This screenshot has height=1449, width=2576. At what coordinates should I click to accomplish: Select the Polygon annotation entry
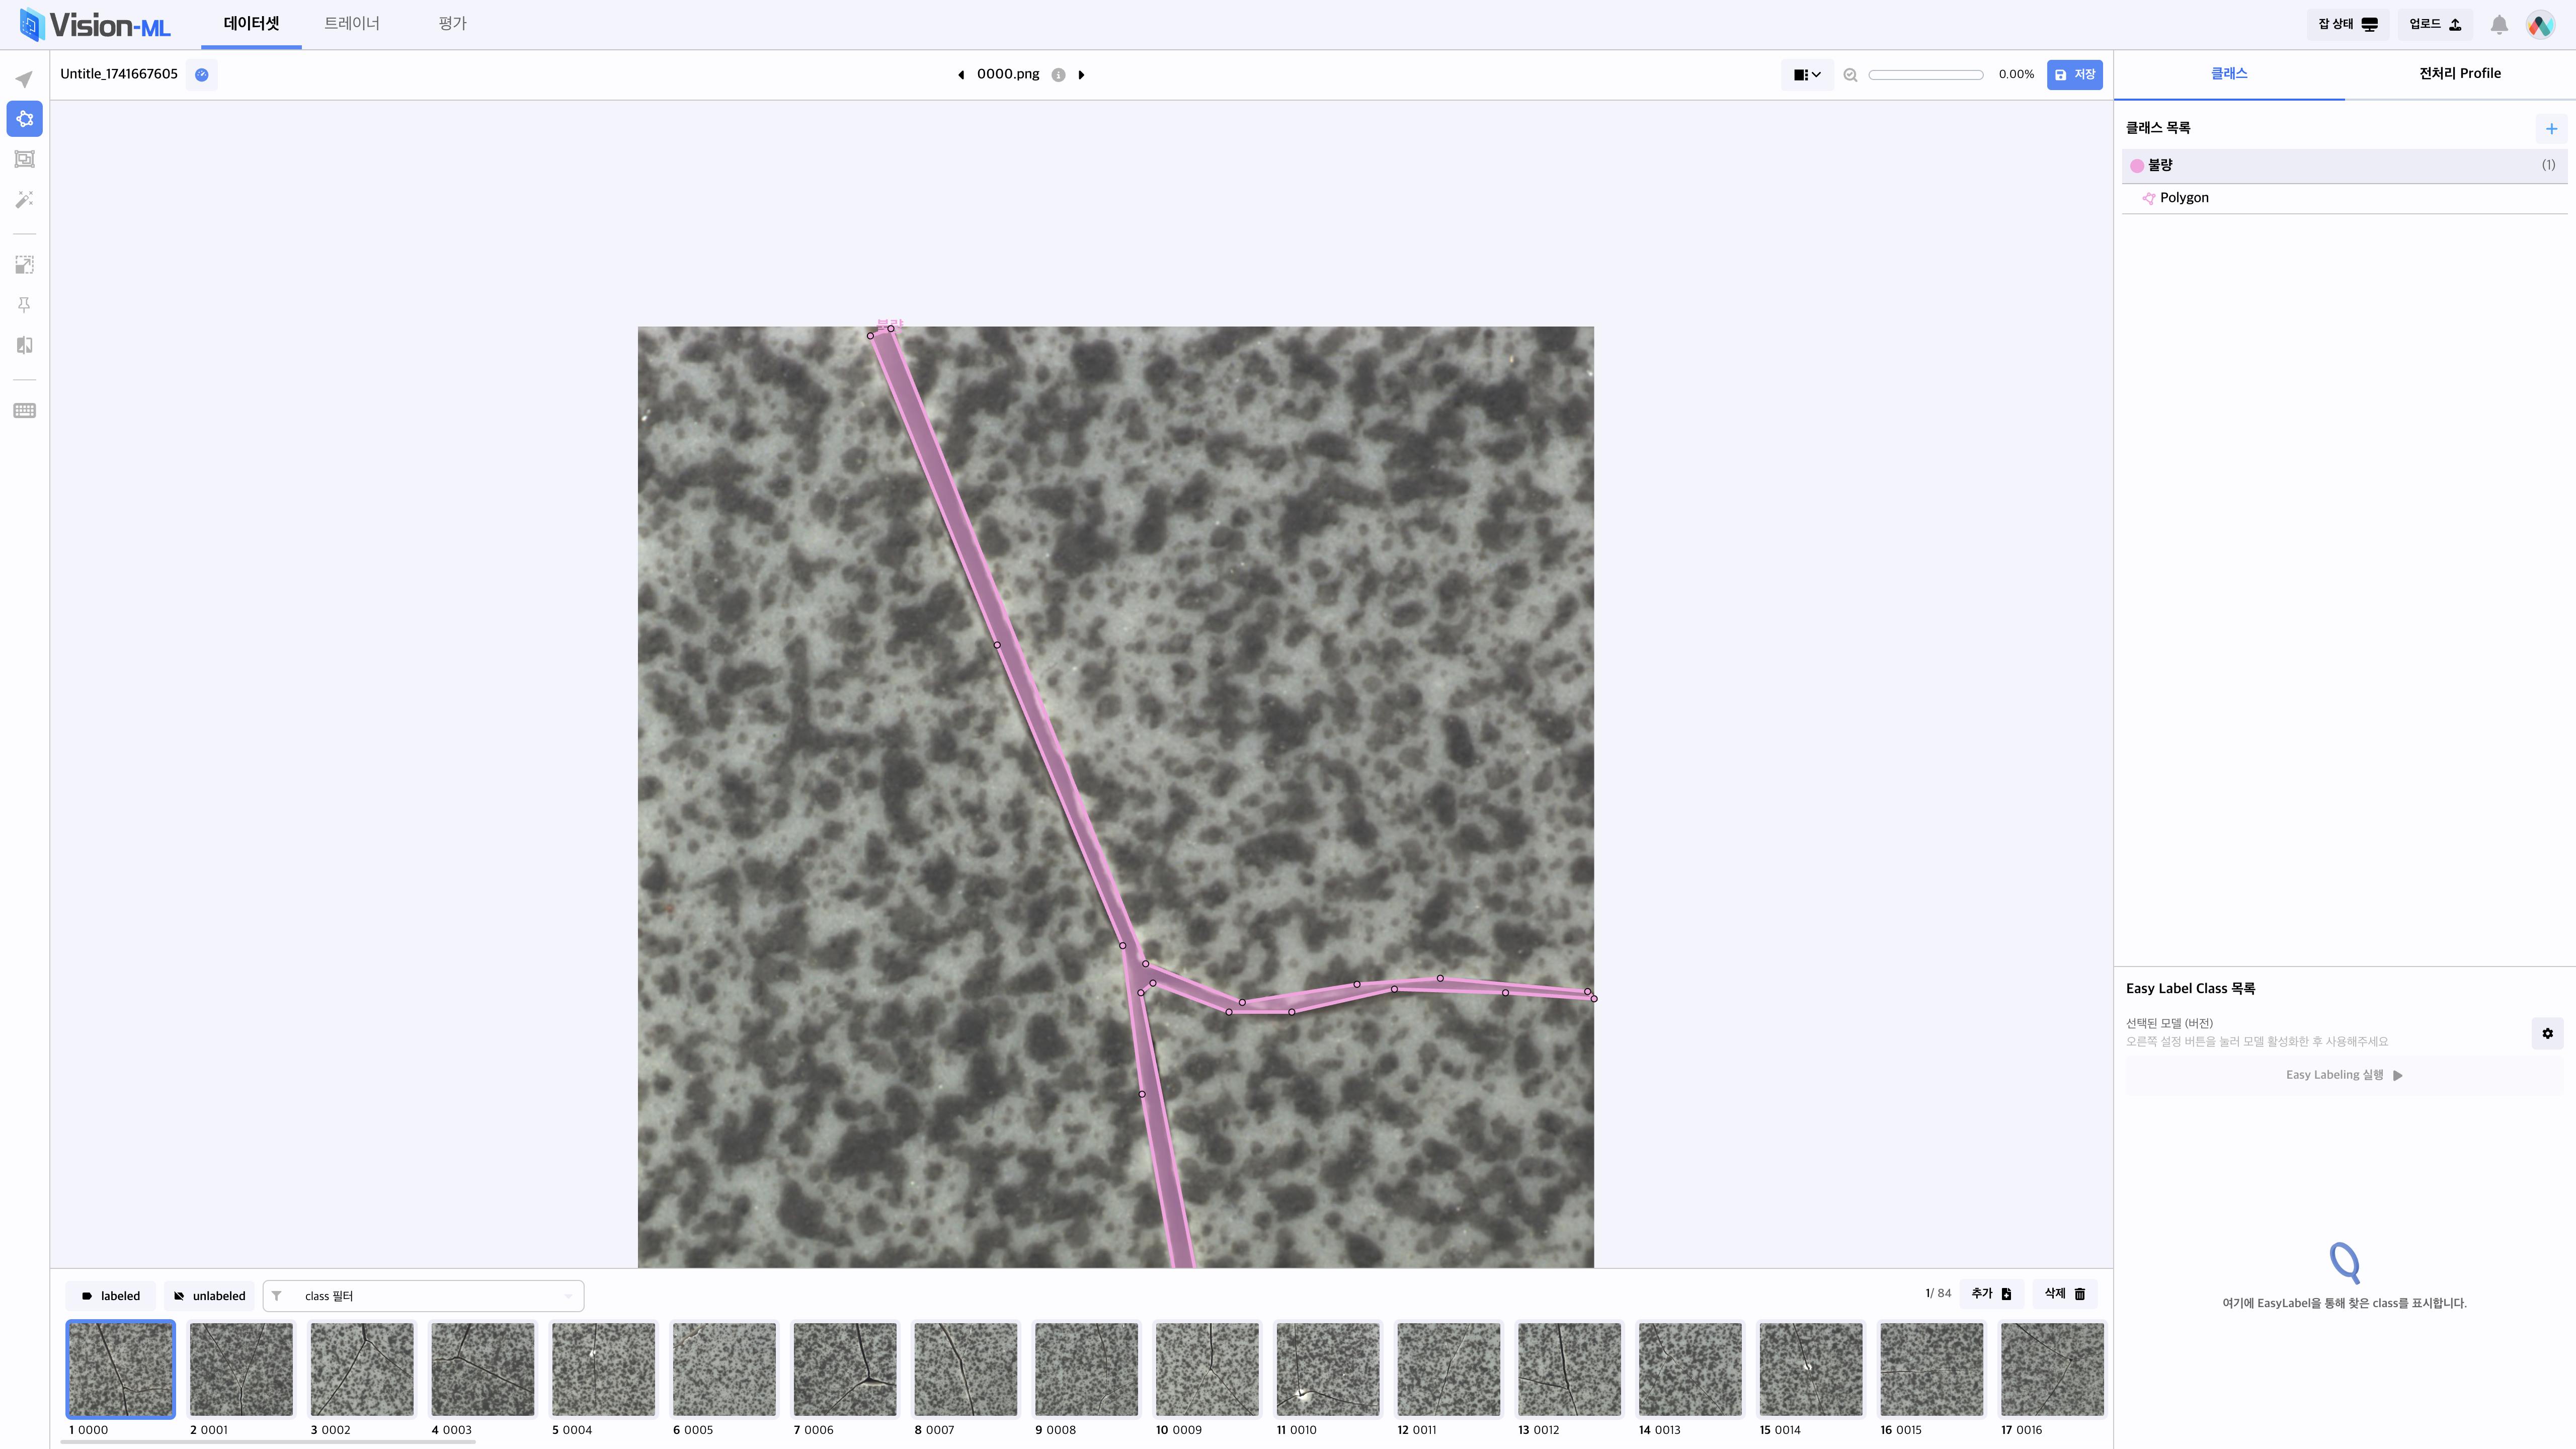2344,198
